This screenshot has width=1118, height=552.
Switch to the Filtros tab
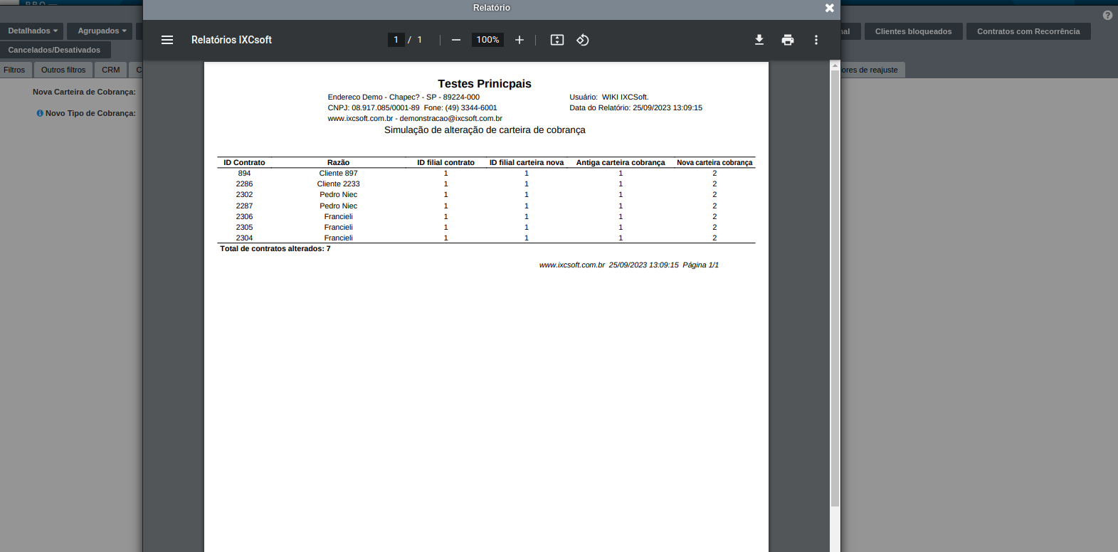coord(14,70)
